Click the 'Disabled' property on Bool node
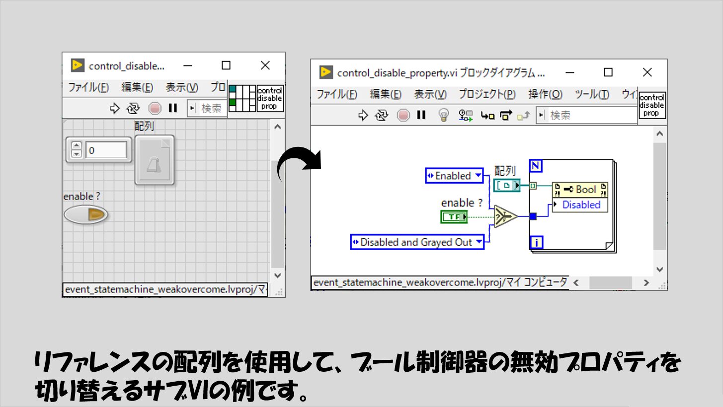The width and height of the screenshot is (723, 407). pos(580,205)
